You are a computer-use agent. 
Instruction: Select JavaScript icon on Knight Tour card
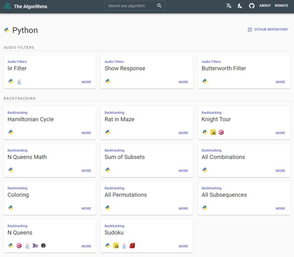point(213,133)
